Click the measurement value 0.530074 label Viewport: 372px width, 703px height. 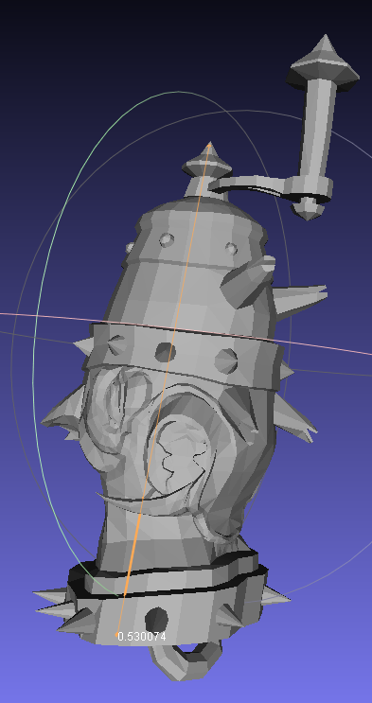pyautogui.click(x=142, y=637)
